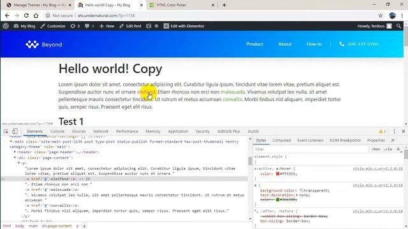Screen dimensions: 408x229
Task: Click the Styles filter input field
Action: pyautogui.click(x=311, y=149)
